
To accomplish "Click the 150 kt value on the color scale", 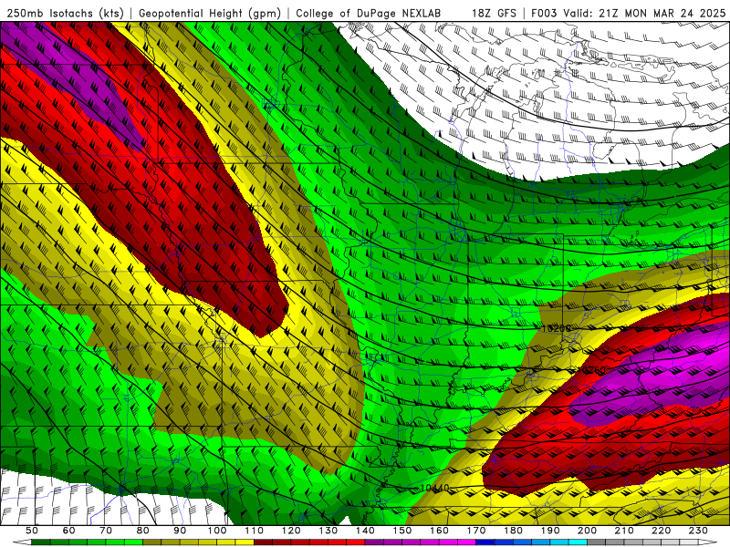I will pyautogui.click(x=402, y=531).
